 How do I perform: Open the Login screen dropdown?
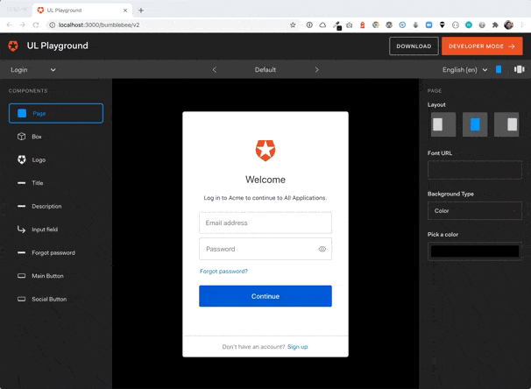point(32,70)
